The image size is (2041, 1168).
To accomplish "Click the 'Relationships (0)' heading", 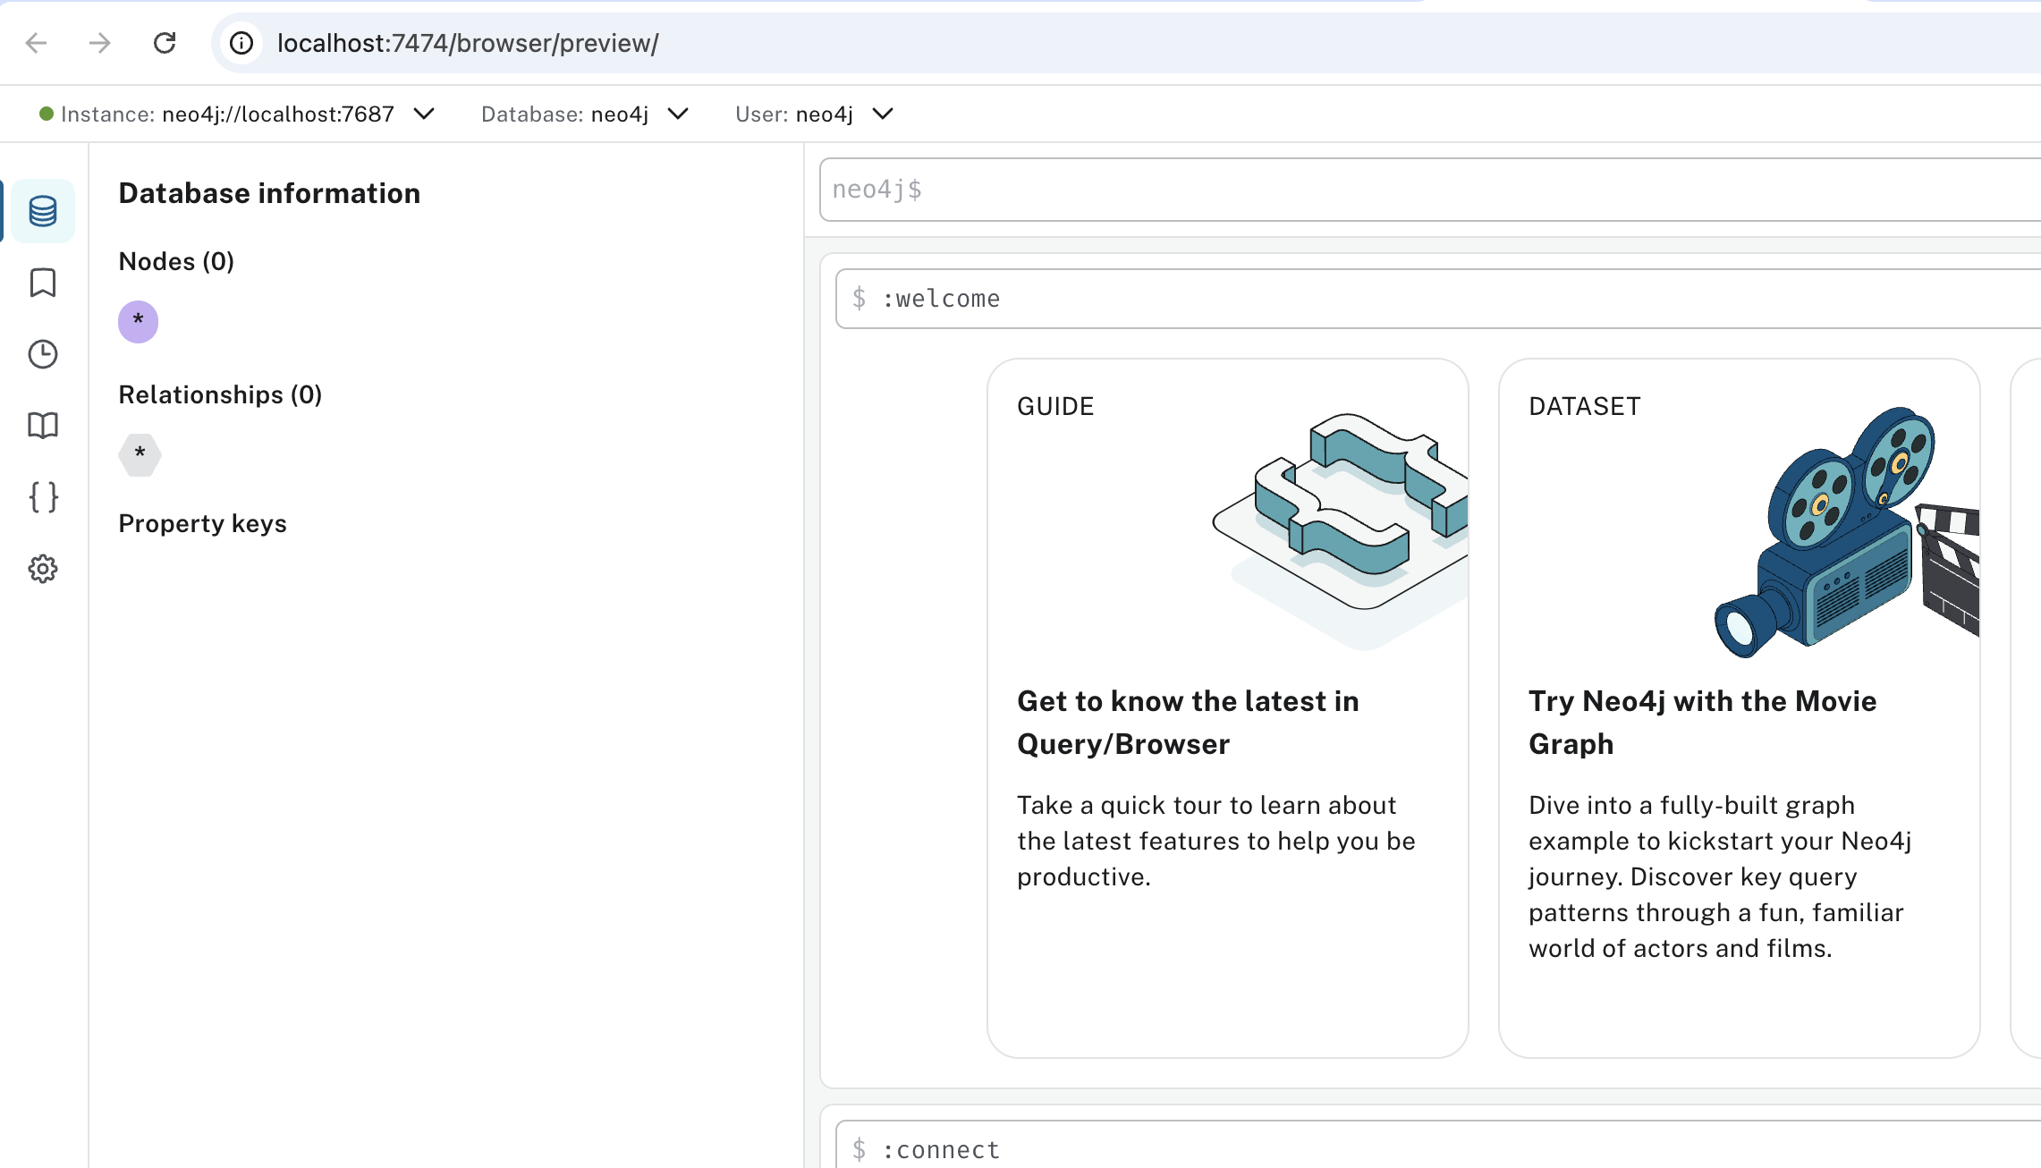I will pos(220,394).
